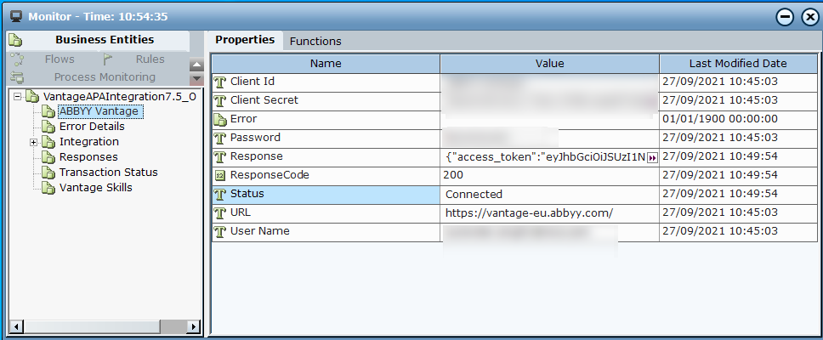
Task: Click the text icon beside Client Id
Action: click(x=220, y=82)
